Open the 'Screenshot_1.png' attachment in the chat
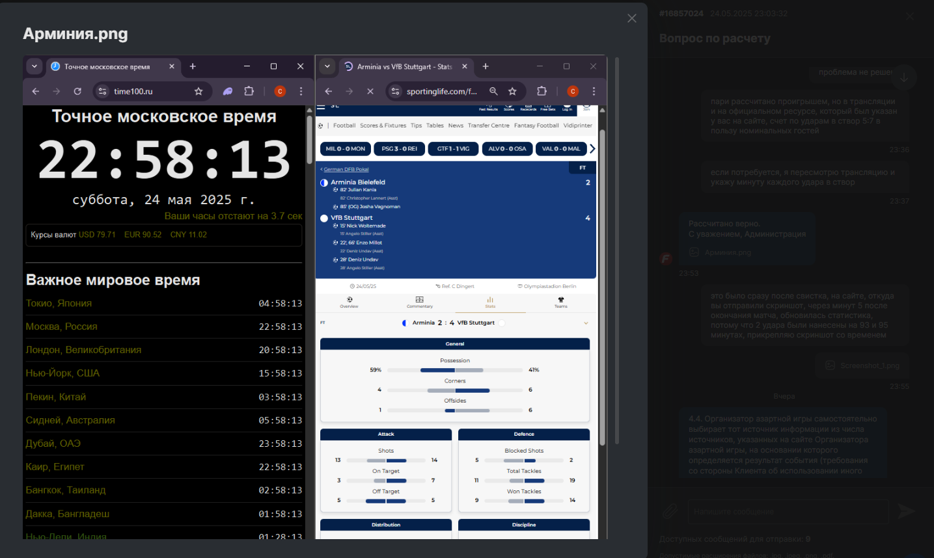Image resolution: width=934 pixels, height=558 pixels. [862, 365]
